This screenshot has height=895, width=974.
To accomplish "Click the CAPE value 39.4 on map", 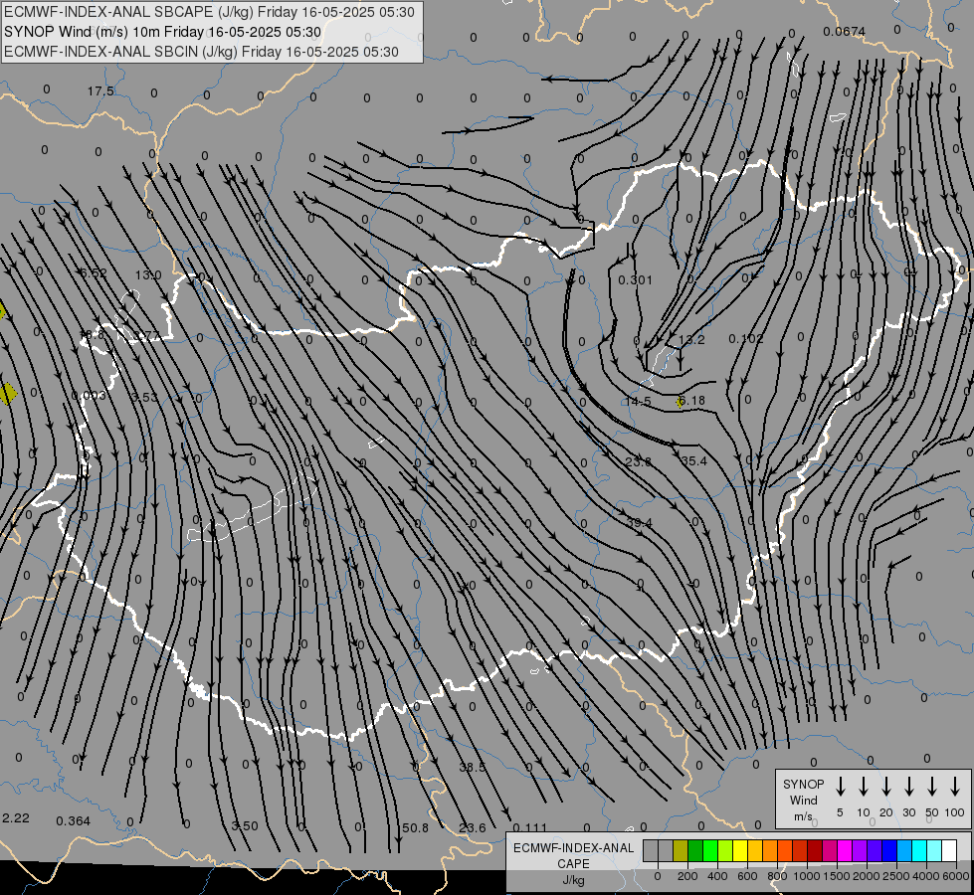I will 639,523.
